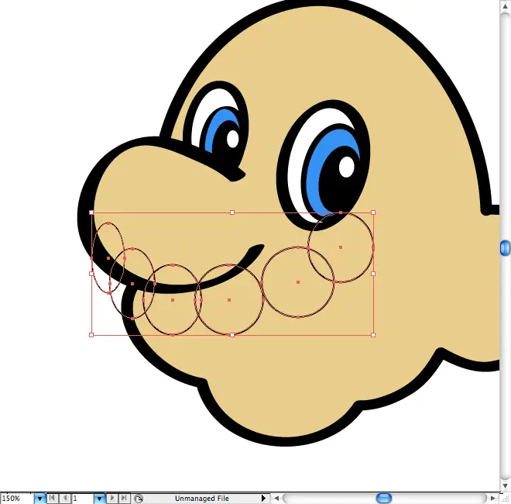Go to next artboard button
The image size is (511, 504).
[111, 498]
